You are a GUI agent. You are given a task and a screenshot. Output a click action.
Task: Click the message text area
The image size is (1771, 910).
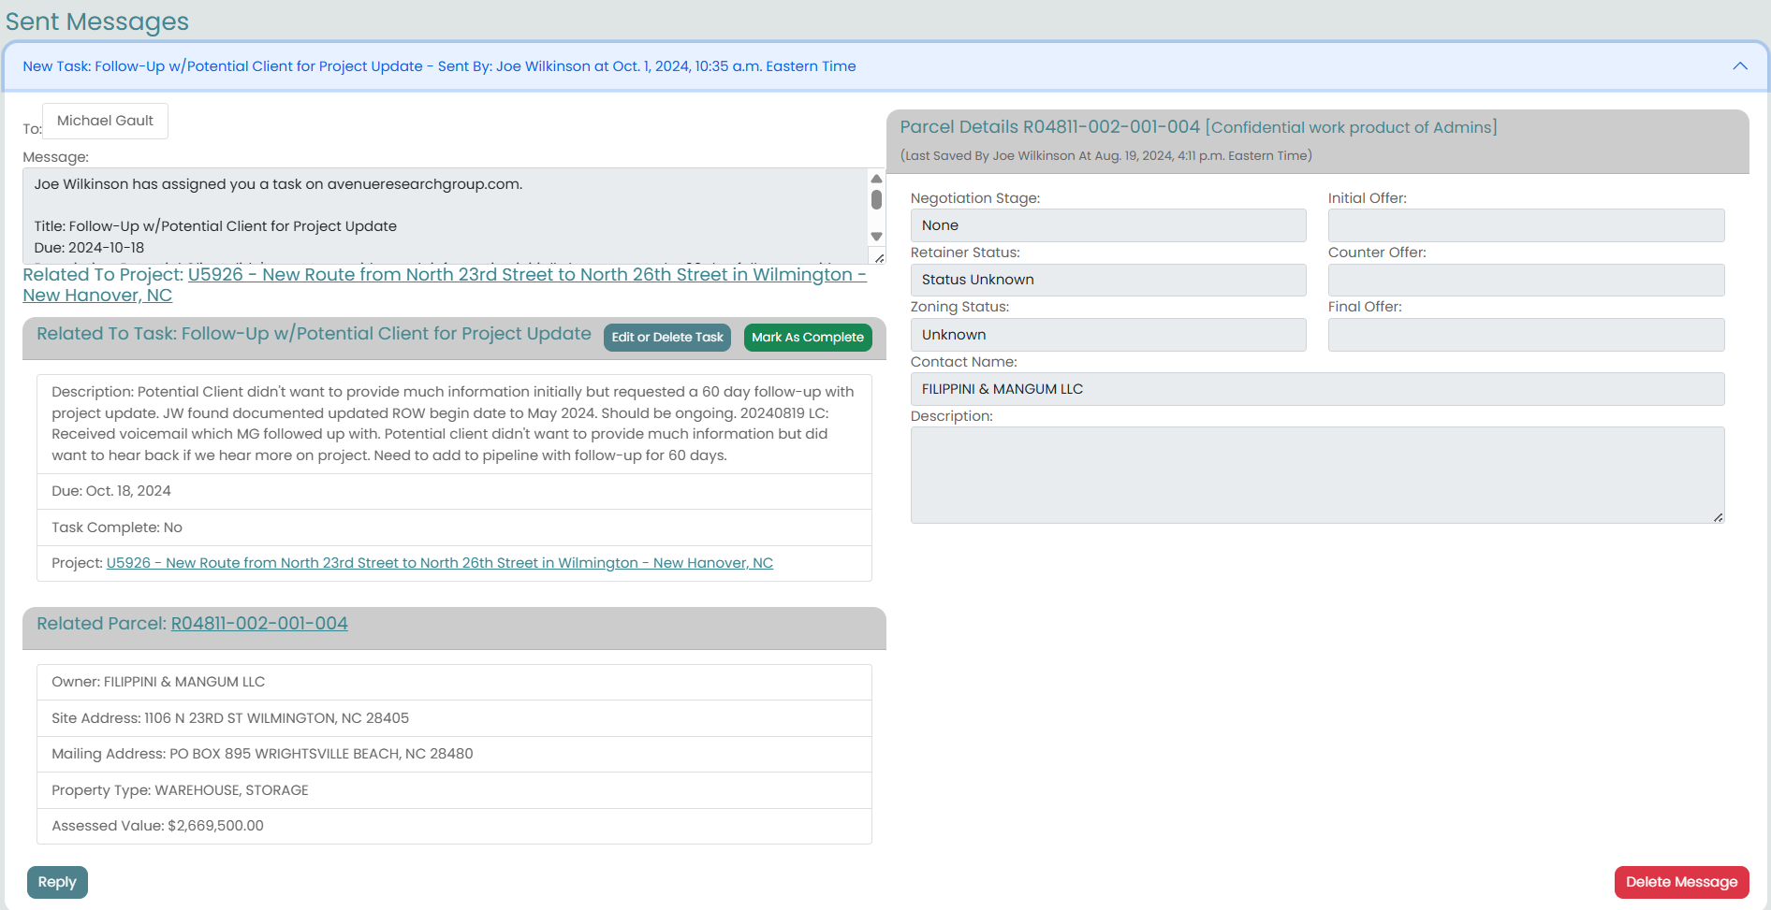446,216
